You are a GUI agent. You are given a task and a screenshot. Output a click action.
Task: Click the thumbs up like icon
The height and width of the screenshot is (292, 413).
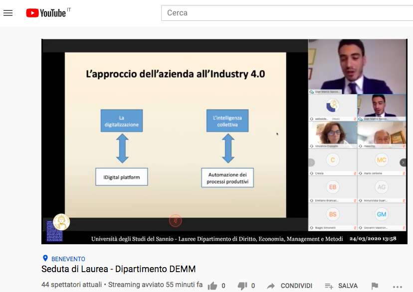[x=212, y=286]
